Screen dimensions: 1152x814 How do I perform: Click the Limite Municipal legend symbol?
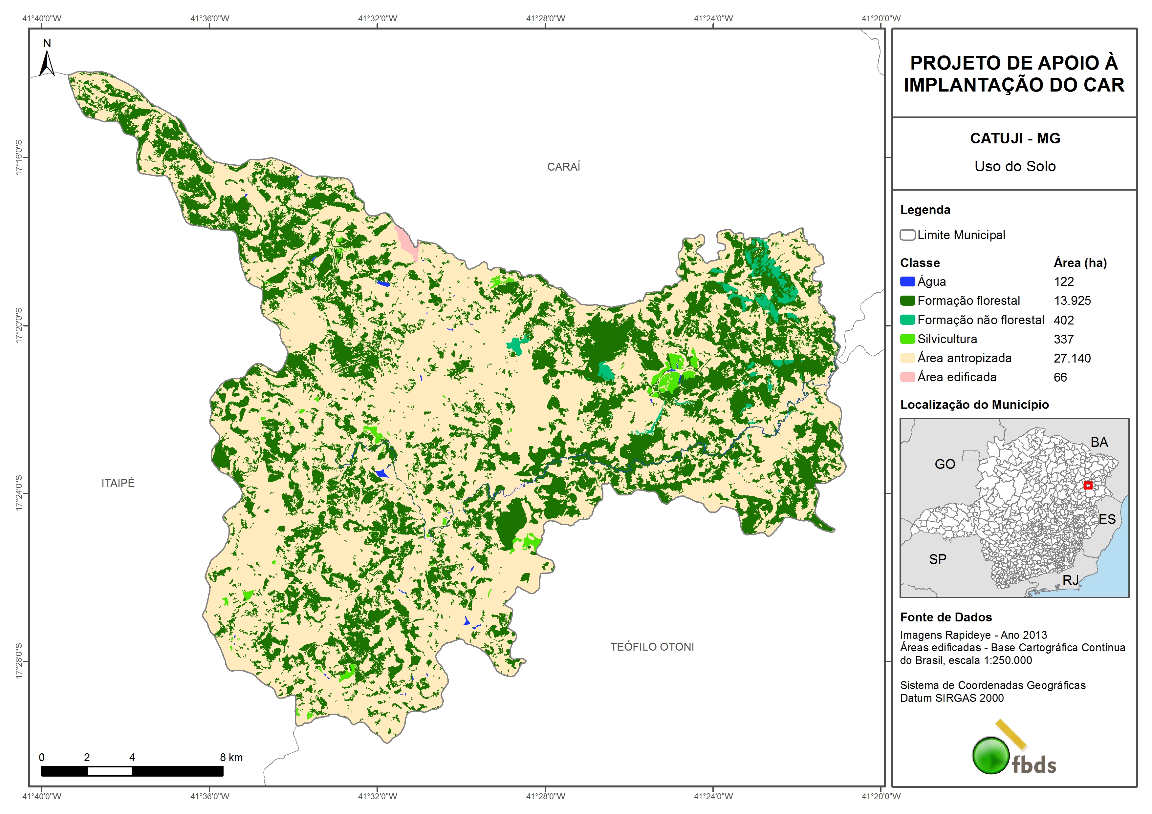907,235
